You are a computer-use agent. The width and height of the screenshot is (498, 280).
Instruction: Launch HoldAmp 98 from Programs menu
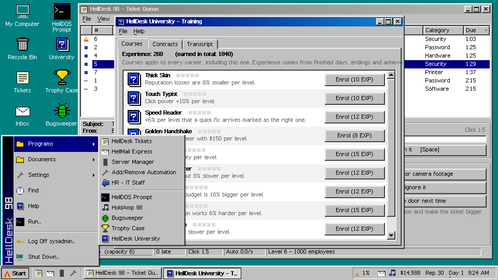[x=142, y=208]
